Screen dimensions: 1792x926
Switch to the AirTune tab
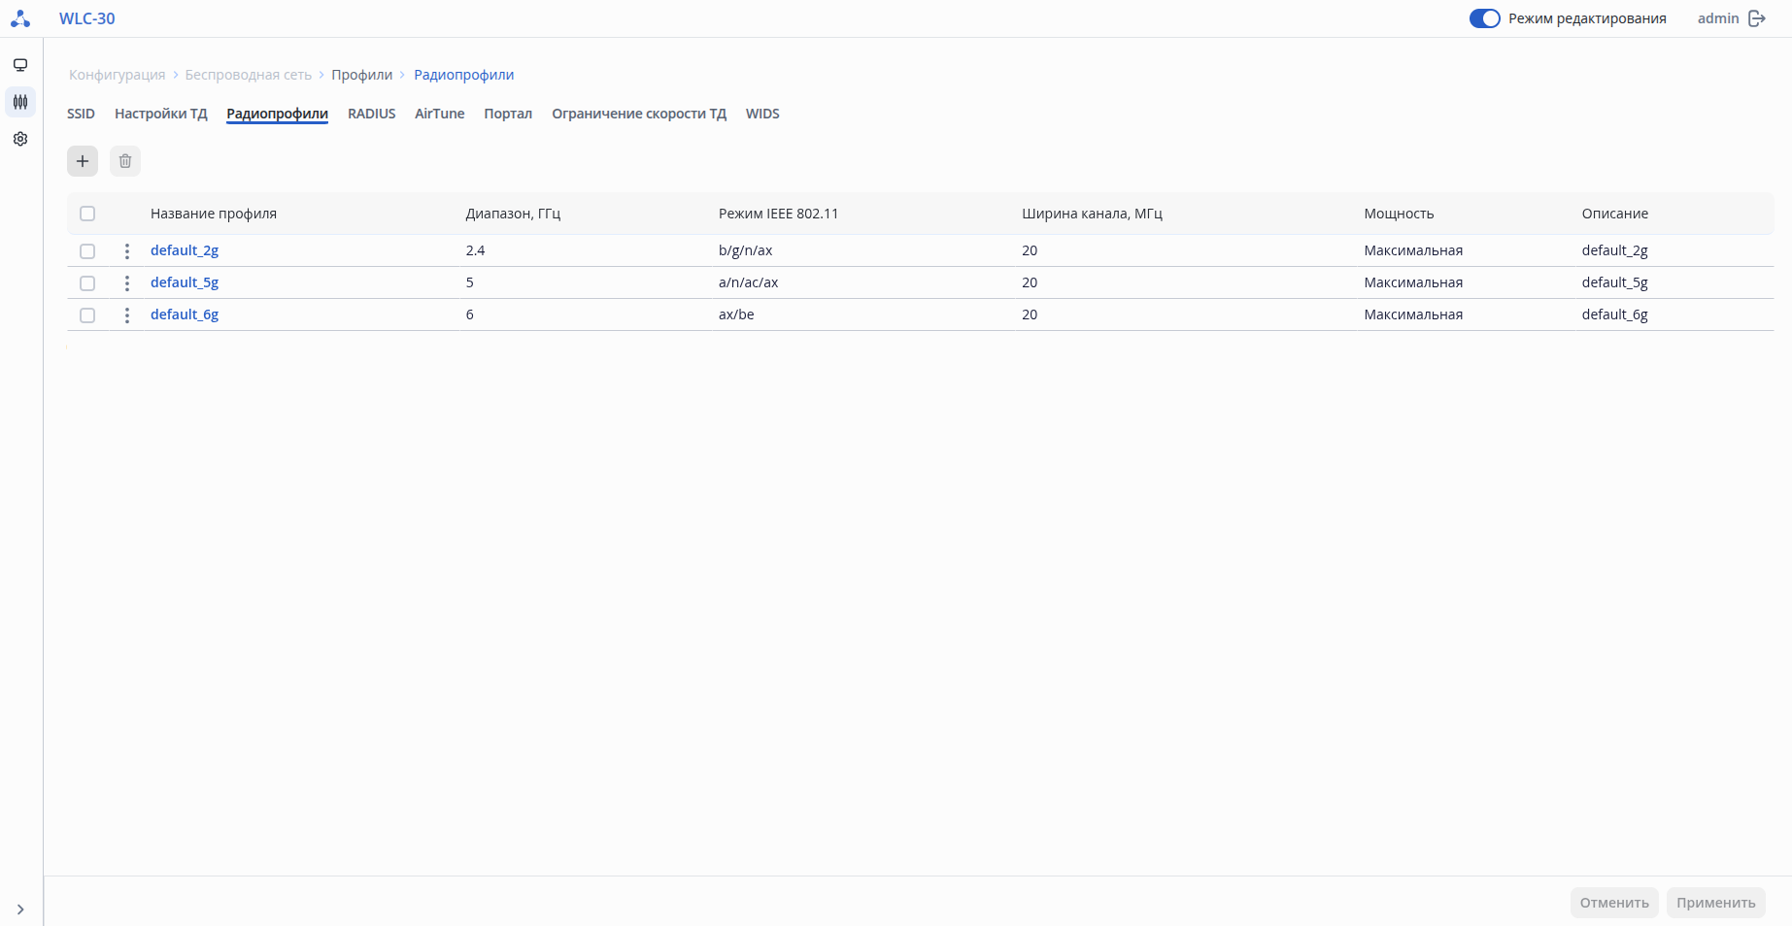pos(439,114)
